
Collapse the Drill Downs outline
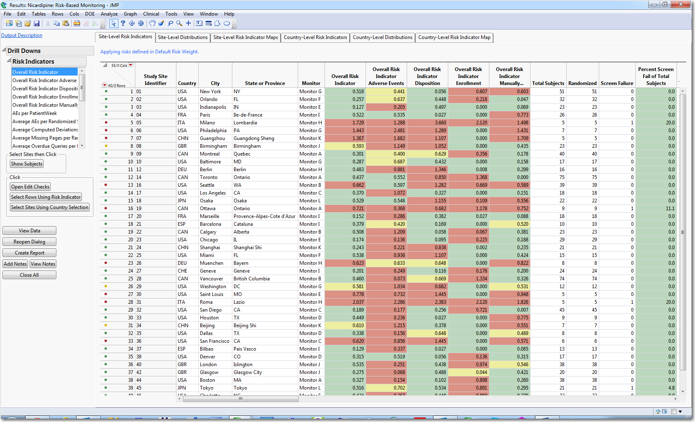pos(4,50)
